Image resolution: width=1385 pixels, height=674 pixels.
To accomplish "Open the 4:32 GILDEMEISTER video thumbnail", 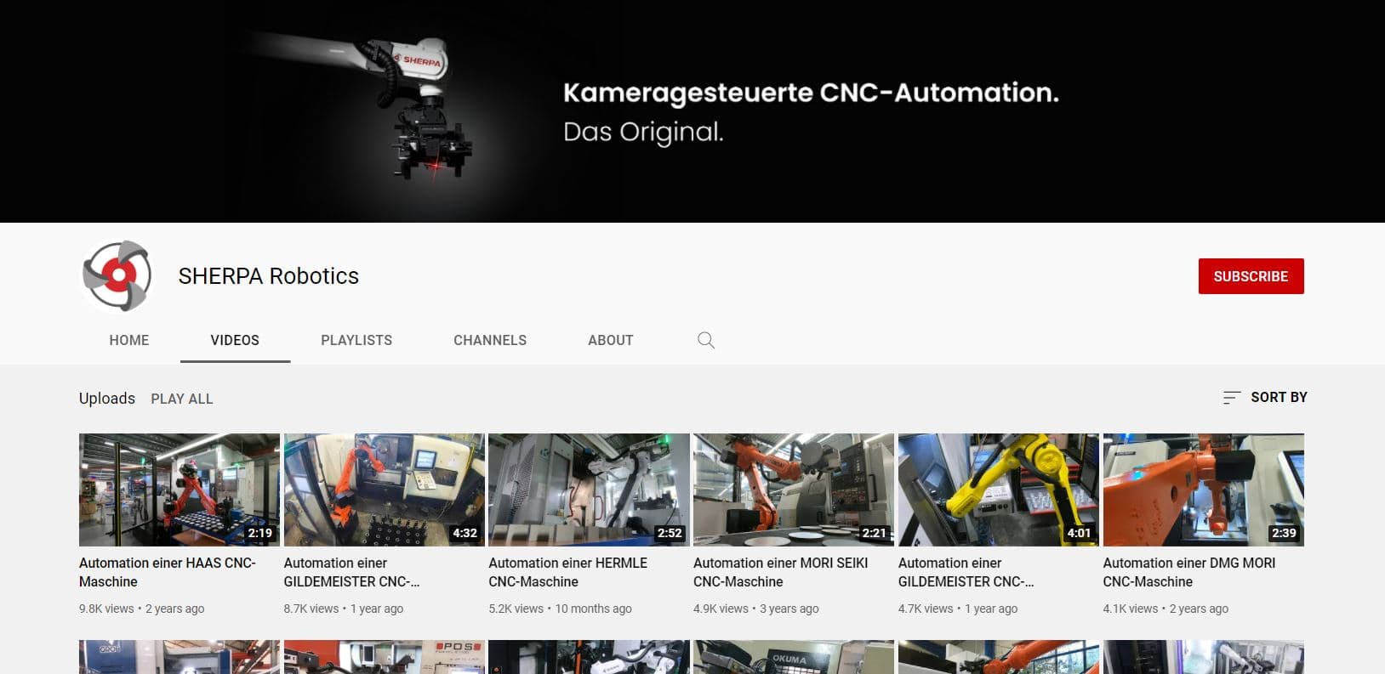I will point(385,490).
